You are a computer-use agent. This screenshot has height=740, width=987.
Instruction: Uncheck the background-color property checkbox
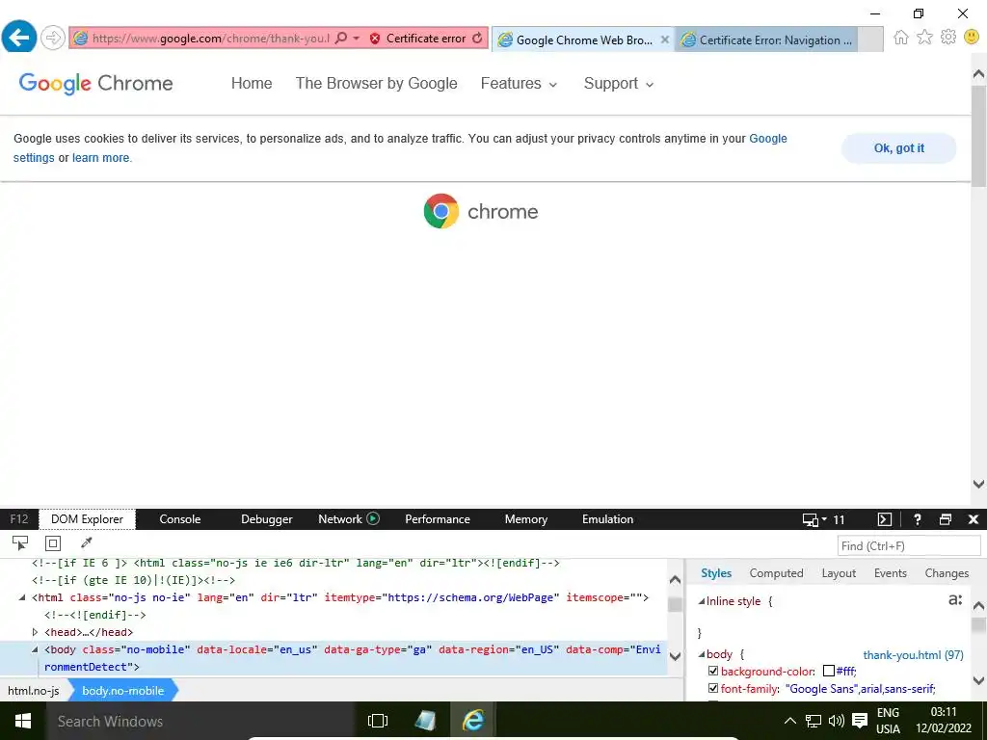(x=713, y=672)
